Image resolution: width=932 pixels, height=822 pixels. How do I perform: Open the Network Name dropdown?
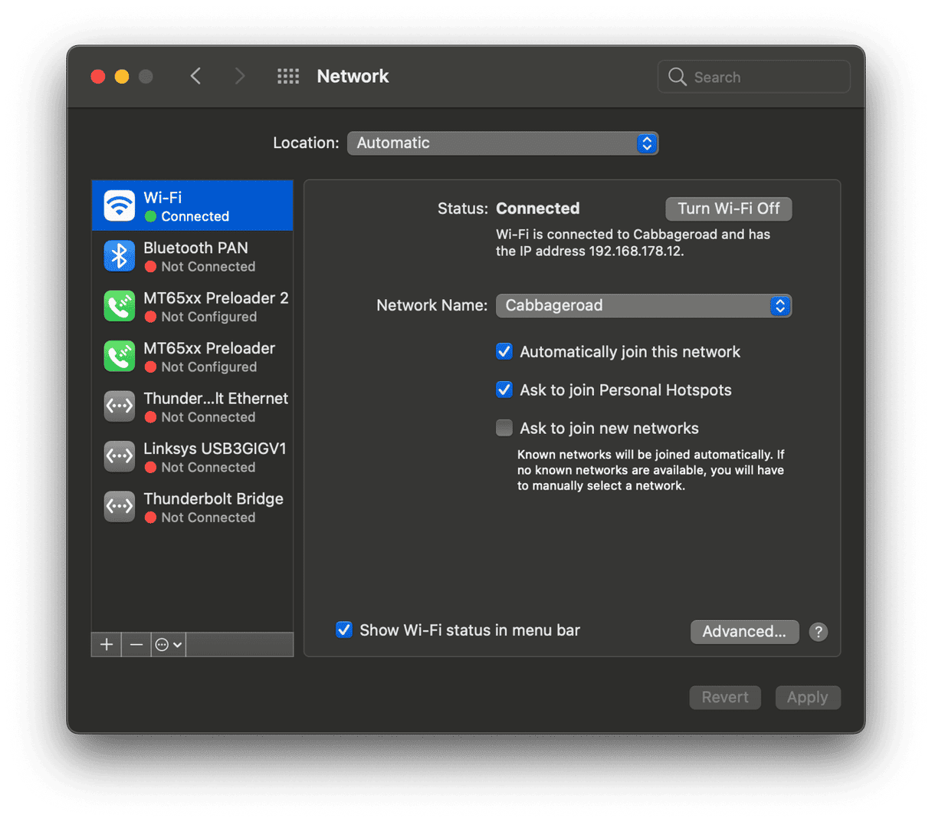[644, 305]
